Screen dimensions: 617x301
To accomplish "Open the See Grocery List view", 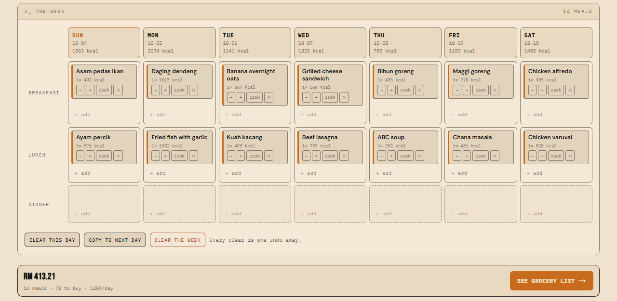I will (551, 281).
